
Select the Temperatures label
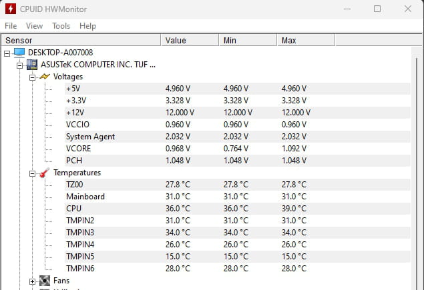pyautogui.click(x=77, y=173)
